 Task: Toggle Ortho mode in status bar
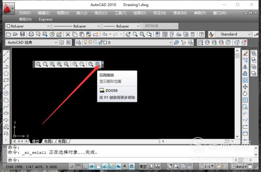pos(85,166)
